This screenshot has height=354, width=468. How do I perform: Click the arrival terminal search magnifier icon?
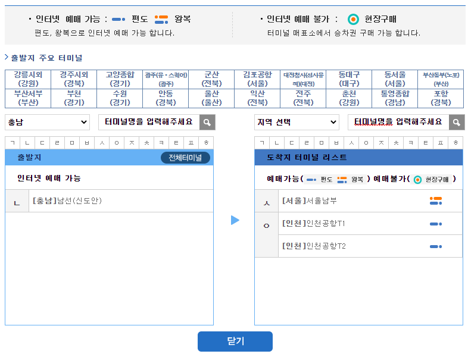pyautogui.click(x=457, y=123)
